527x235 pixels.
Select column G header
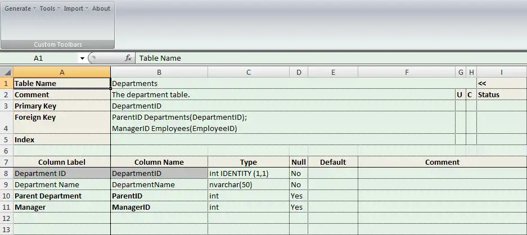tap(461, 72)
